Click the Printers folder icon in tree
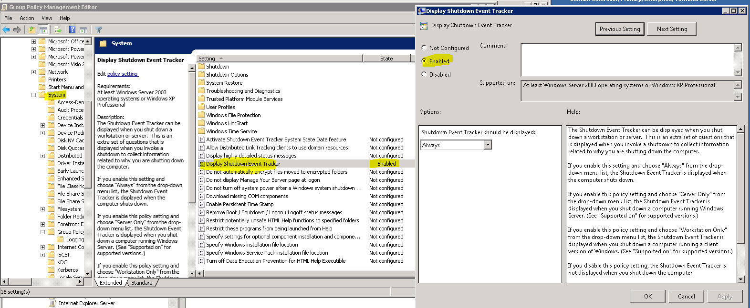Image resolution: width=750 pixels, height=308 pixels. pyautogui.click(x=42, y=79)
